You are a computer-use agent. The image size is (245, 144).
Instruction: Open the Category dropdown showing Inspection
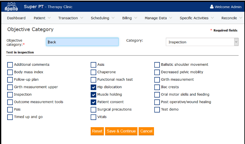tap(202, 42)
